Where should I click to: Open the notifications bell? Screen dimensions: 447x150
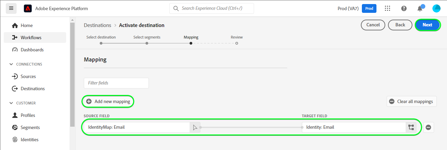tap(420, 9)
